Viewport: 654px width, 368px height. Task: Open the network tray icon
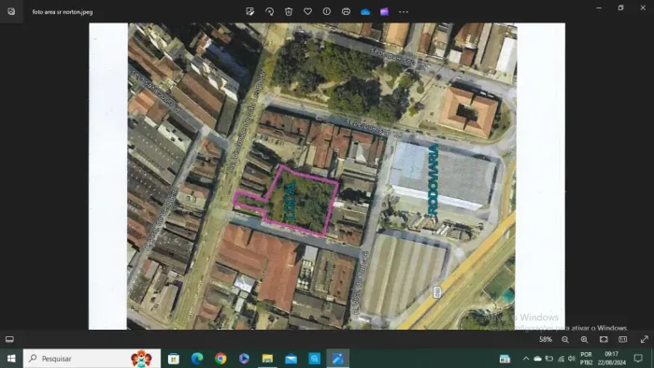point(561,359)
